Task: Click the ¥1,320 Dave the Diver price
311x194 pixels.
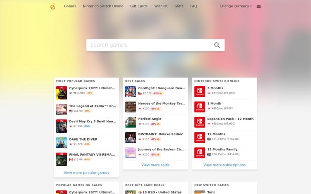Action: [78, 144]
